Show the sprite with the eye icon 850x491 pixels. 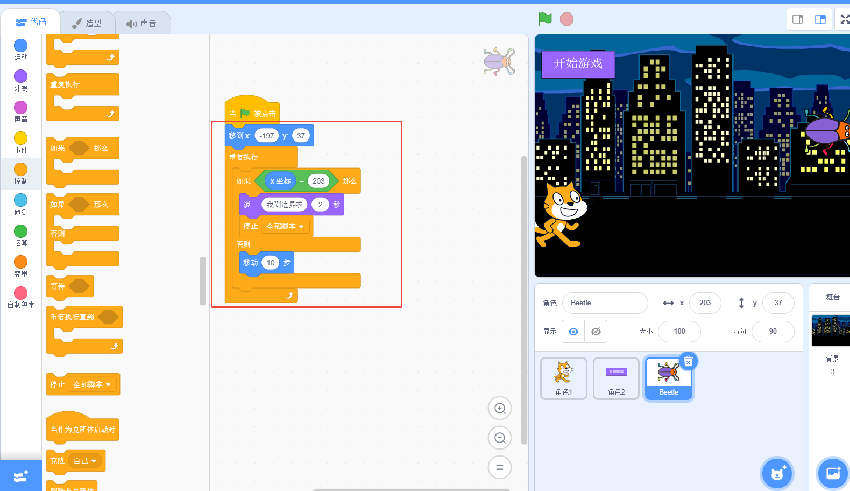click(x=573, y=331)
